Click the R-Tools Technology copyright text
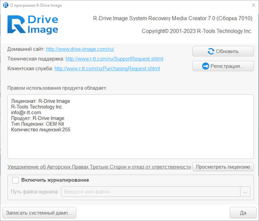 click(x=197, y=31)
